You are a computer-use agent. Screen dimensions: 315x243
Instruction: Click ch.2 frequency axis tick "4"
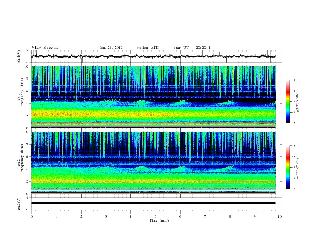pyautogui.click(x=28, y=169)
